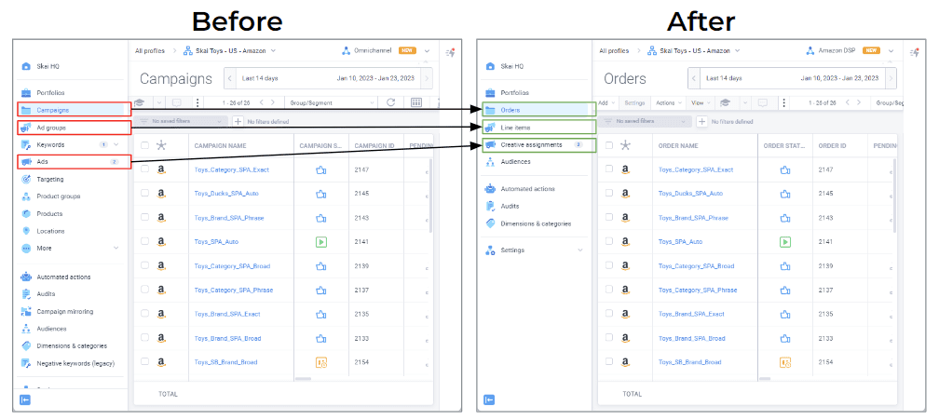Check the box for Toys_SPA_Auto order row
Image resolution: width=939 pixels, height=419 pixels.
[x=609, y=241]
